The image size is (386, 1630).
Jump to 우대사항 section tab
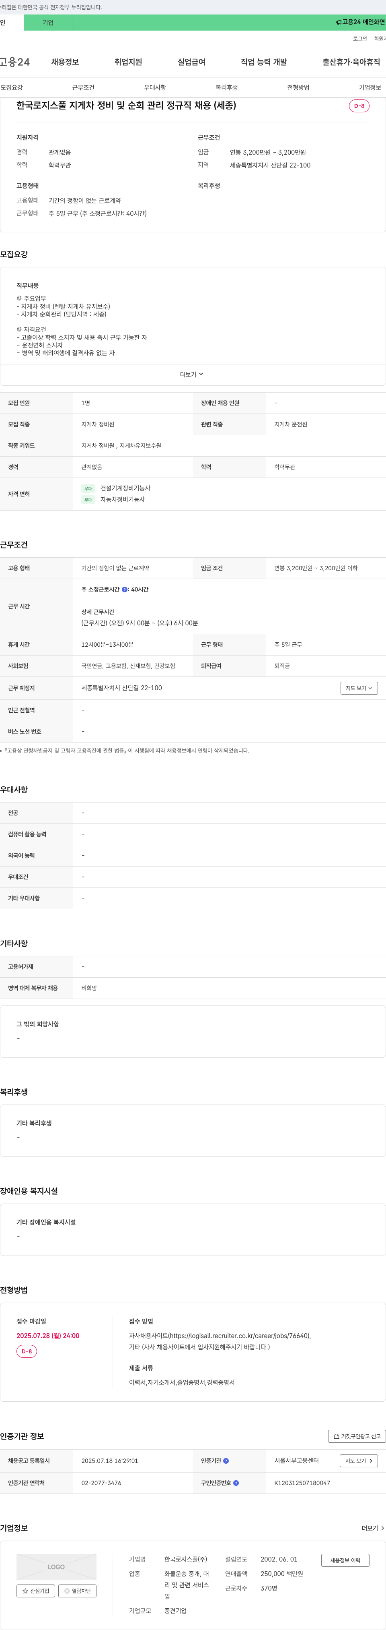pyautogui.click(x=155, y=87)
